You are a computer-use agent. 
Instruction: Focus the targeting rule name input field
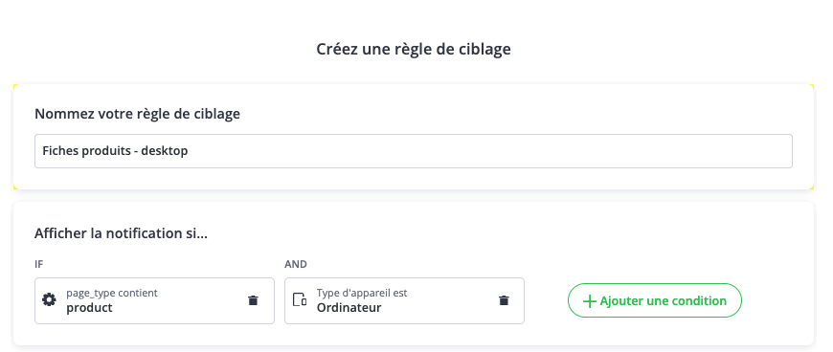pyautogui.click(x=414, y=151)
